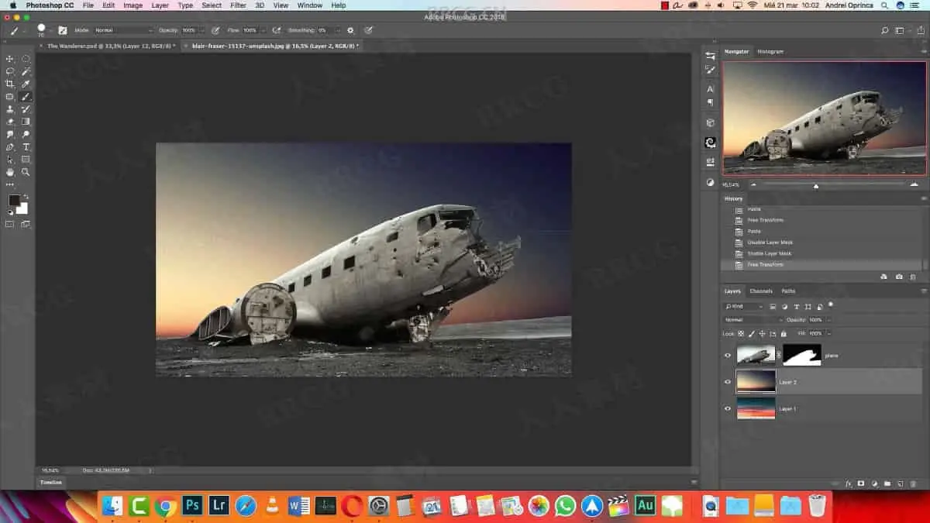Select the Move tool

tap(10, 59)
